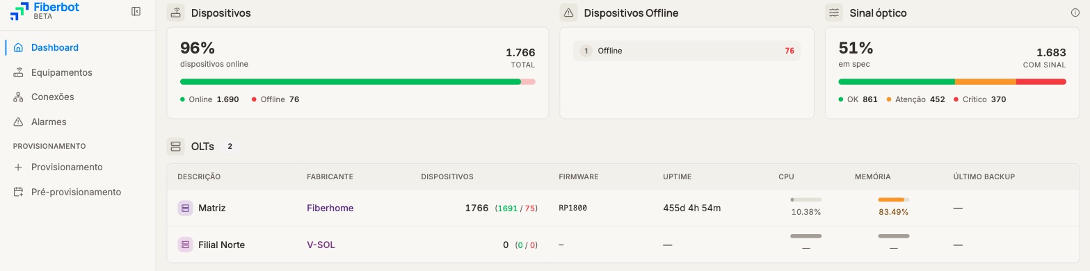The width and height of the screenshot is (1090, 271).
Task: Click the MEMÓRIA column header
Action: (873, 177)
